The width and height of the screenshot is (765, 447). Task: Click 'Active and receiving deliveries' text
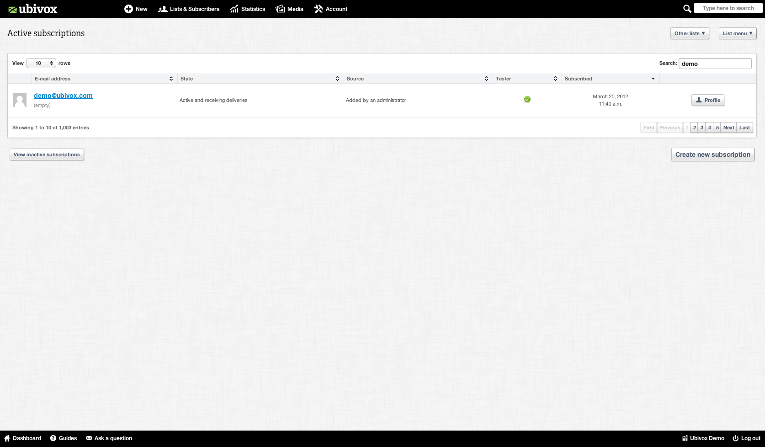213,100
